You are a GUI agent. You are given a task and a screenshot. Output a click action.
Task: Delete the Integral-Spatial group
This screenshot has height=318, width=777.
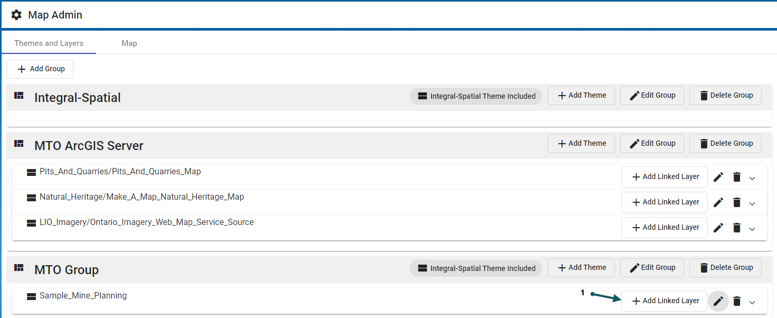(725, 96)
